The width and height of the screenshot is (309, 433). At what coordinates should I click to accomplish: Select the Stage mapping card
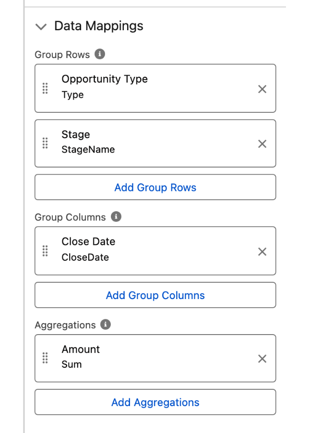pos(155,144)
